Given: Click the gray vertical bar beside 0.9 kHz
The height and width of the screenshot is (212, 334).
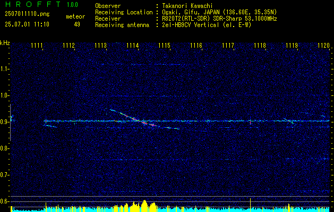Looking at the screenshot, I should [x=10, y=122].
